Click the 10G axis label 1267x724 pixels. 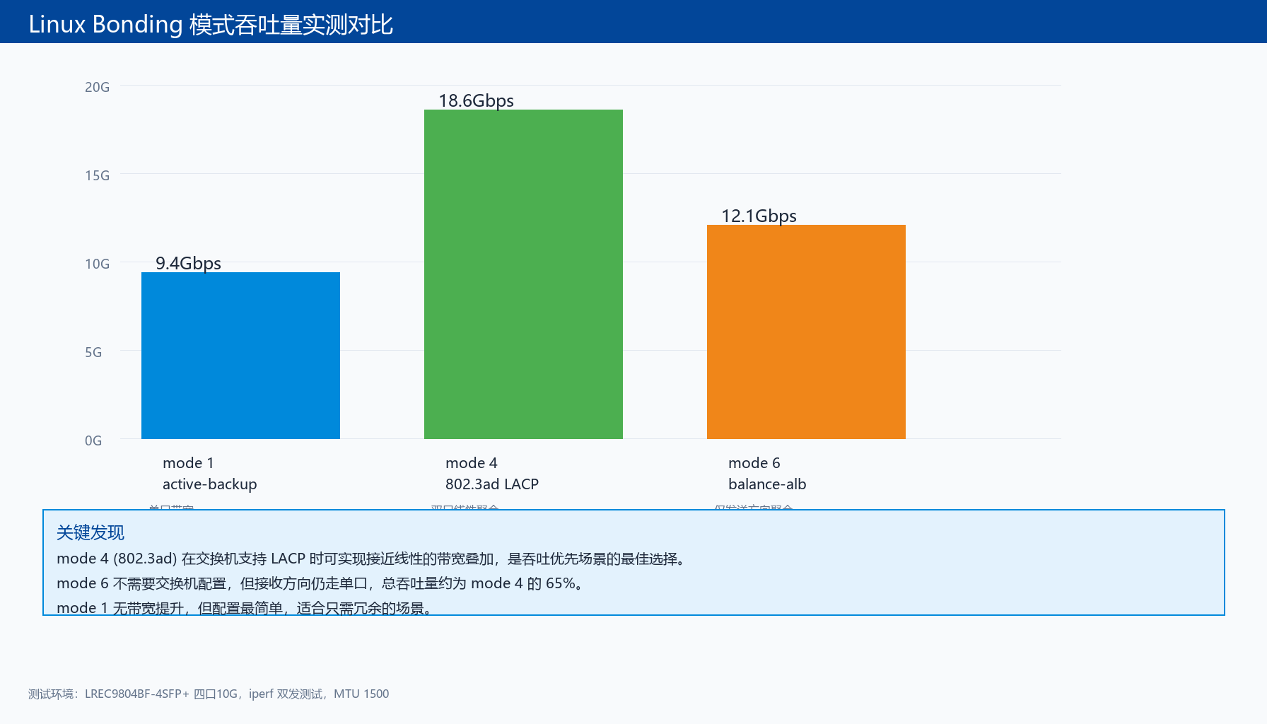click(98, 264)
